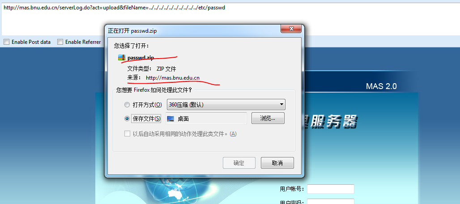
Task: Click the desktop monitor icon beside 桌面
Action: [x=170, y=119]
